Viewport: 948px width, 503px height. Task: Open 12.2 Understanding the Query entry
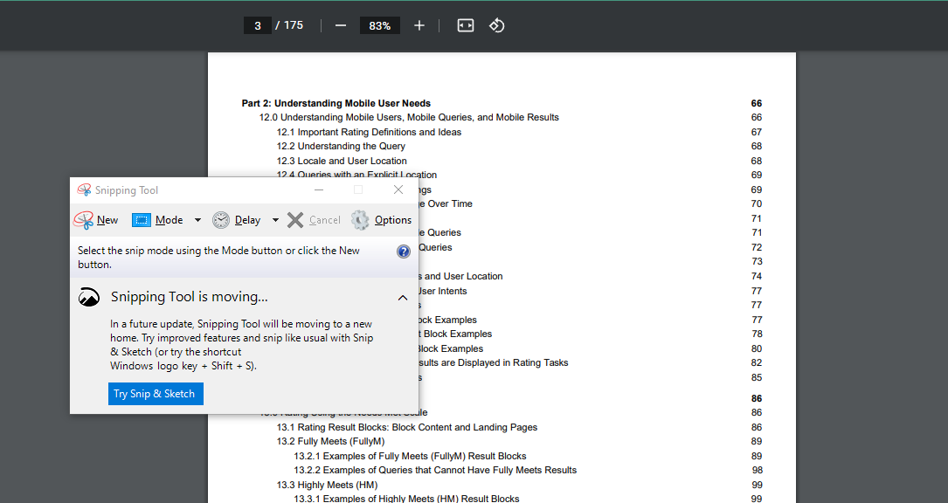341,147
